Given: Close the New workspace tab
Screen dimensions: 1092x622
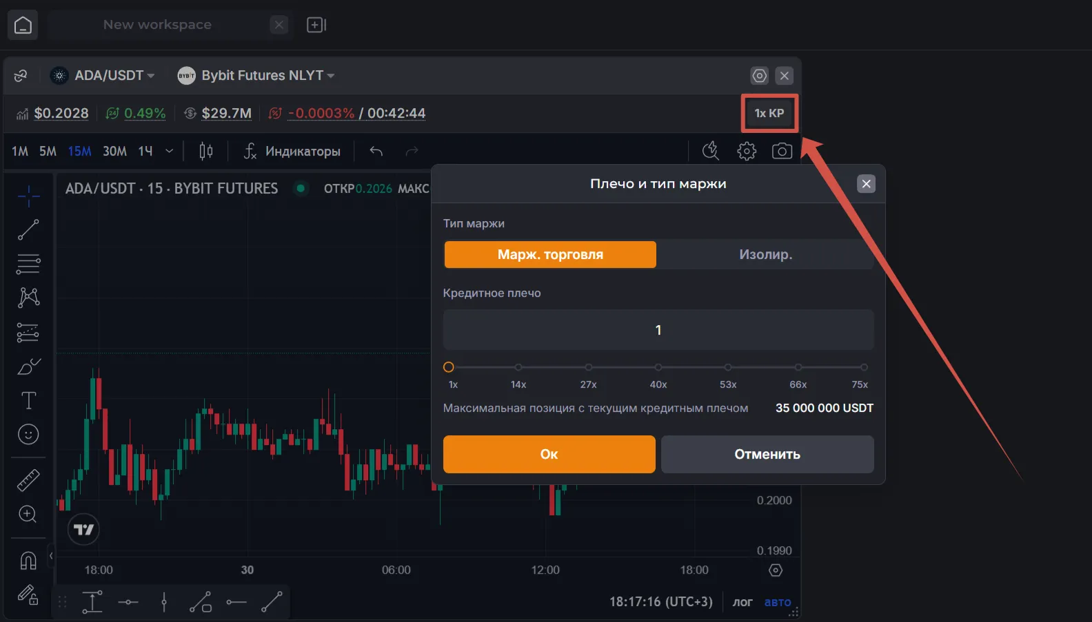Looking at the screenshot, I should tap(279, 25).
